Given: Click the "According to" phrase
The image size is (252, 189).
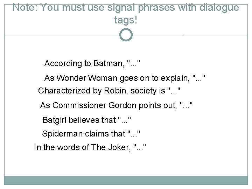Looking at the screenshot, I should [x=62, y=64].
